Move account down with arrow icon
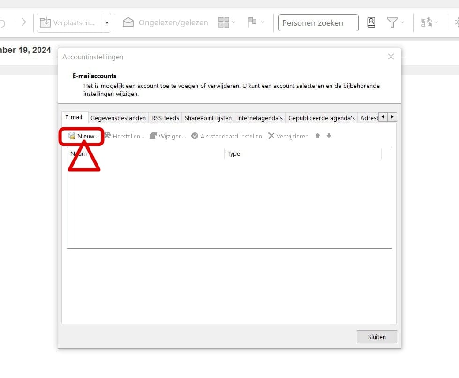459x378 pixels. (329, 136)
